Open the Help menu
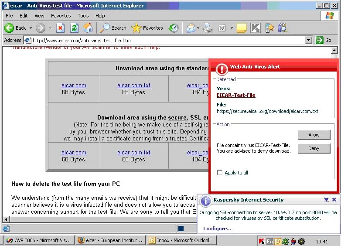341x246 pixels. [x=100, y=16]
